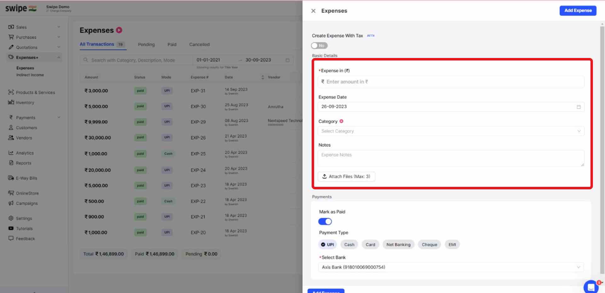
Task: Toggle the Mark as Paid switch
Action: click(x=325, y=221)
